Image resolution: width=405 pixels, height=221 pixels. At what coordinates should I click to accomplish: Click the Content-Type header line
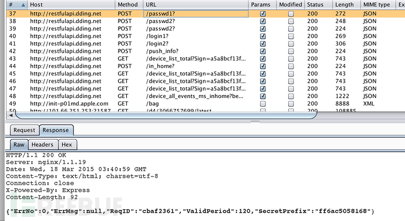click(x=82, y=176)
